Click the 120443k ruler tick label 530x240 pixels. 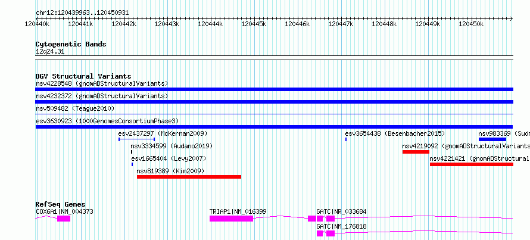167,24
